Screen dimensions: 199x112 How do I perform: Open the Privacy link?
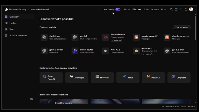pyautogui.click(x=191, y=106)
